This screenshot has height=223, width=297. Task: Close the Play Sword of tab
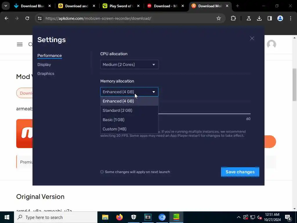[138, 6]
